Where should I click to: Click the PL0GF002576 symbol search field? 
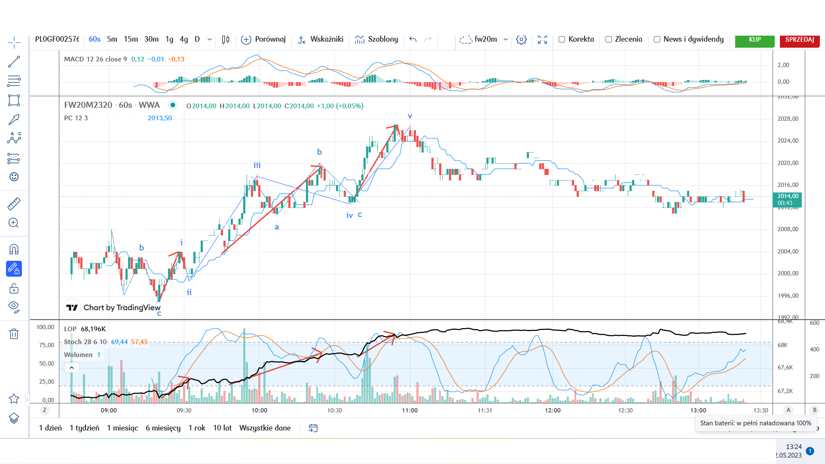point(57,40)
